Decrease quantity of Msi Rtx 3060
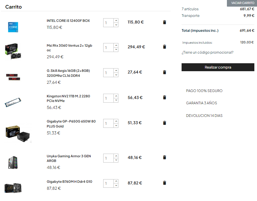The image size is (257, 201). coord(116,50)
